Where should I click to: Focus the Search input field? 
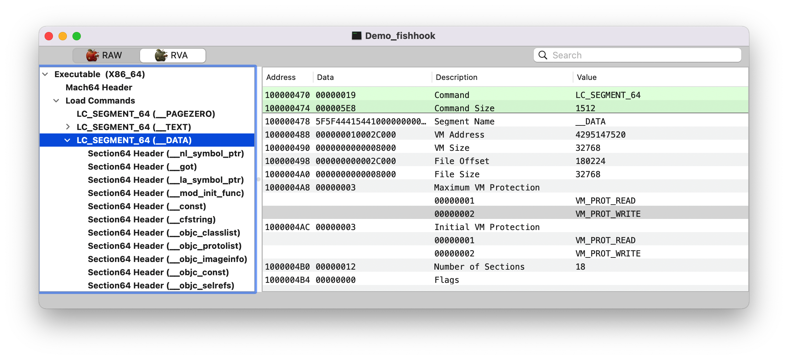pos(637,55)
